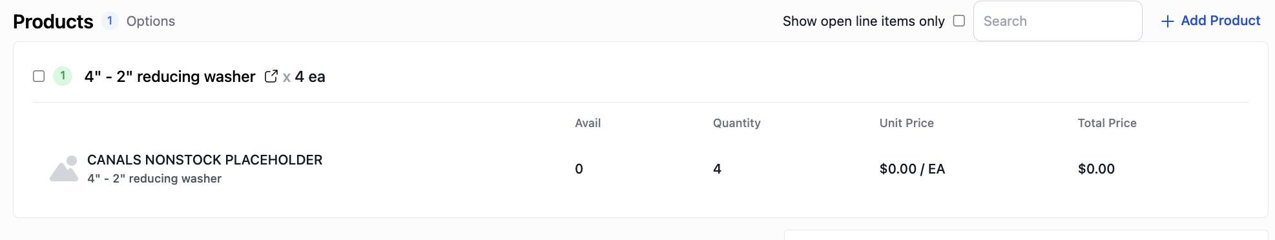Click the Quantity column header
The height and width of the screenshot is (240, 1275).
[737, 123]
